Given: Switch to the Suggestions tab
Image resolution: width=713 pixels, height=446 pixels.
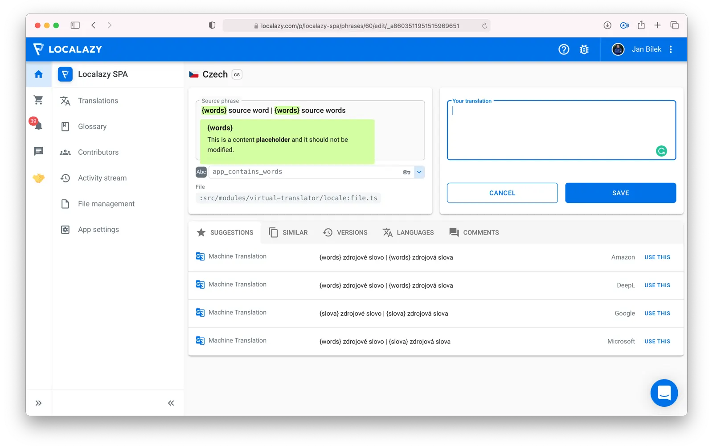Looking at the screenshot, I should (225, 233).
